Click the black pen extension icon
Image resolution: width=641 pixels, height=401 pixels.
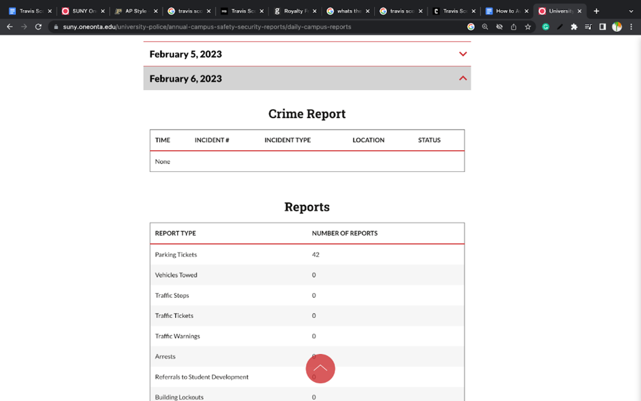pos(560,27)
